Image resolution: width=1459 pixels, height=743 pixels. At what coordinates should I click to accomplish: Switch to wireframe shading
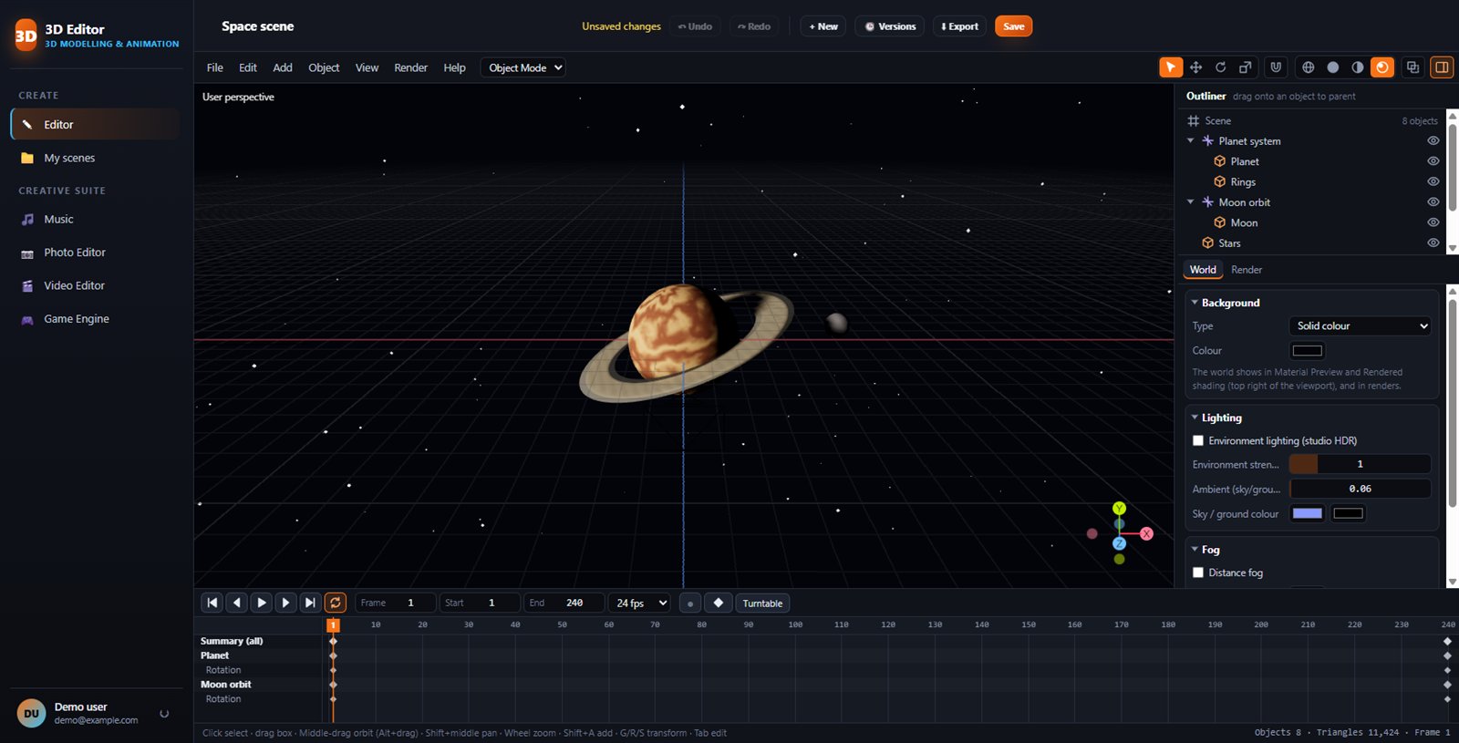click(1308, 67)
